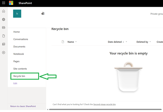
Task: Click Deleted by column header
Action: click(142, 42)
